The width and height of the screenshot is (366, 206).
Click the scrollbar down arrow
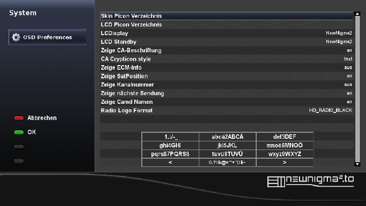pos(357,163)
